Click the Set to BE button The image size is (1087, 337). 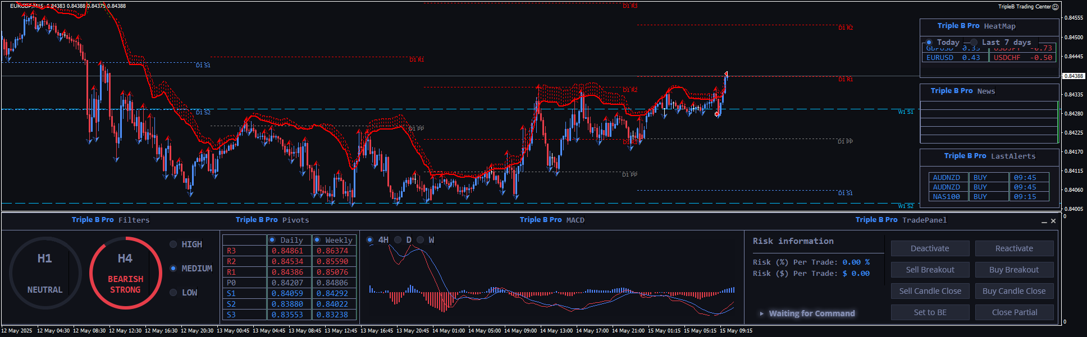coord(930,312)
